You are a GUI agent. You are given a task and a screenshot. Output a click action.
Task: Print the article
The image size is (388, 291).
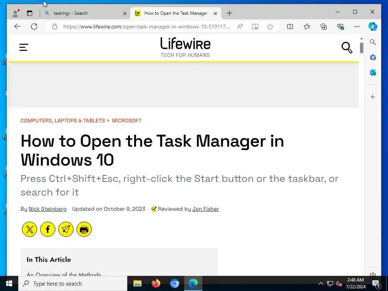coord(84,229)
